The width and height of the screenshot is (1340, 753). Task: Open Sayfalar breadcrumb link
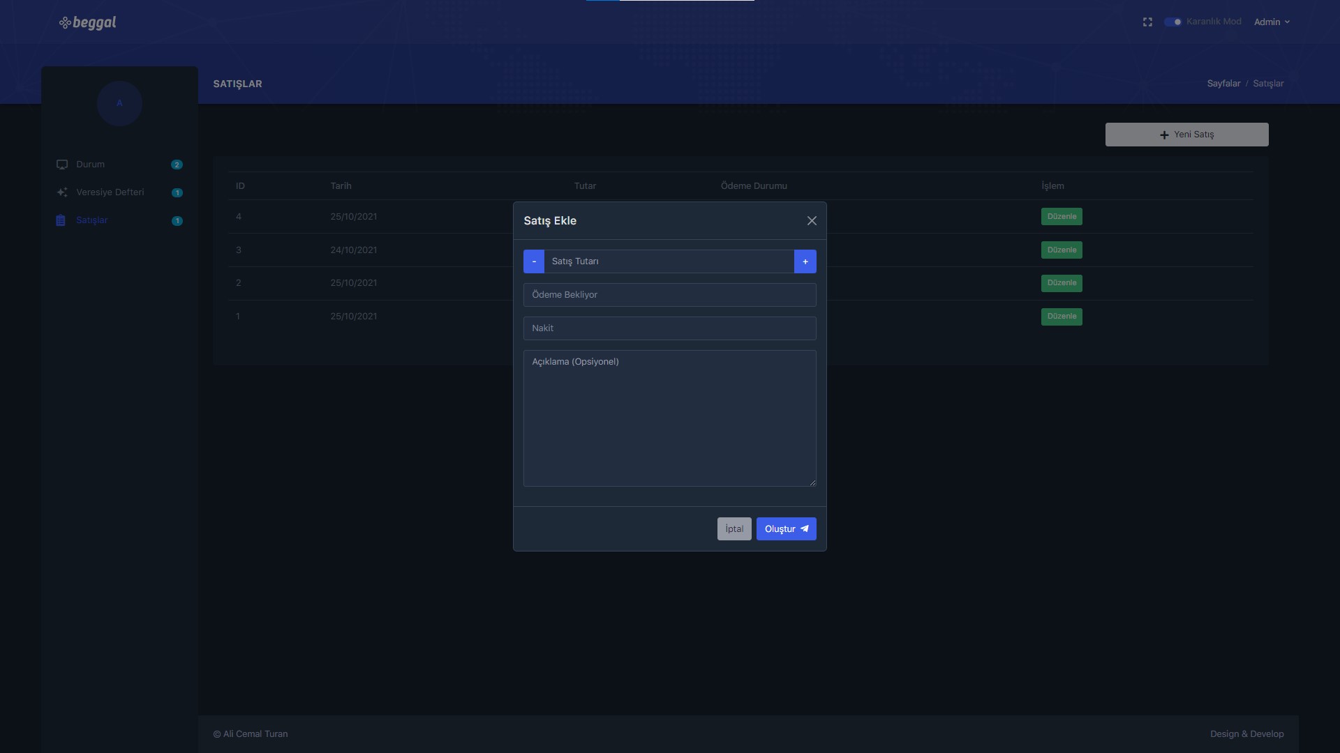pos(1223,84)
